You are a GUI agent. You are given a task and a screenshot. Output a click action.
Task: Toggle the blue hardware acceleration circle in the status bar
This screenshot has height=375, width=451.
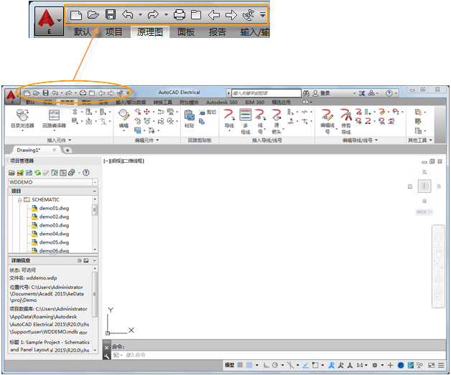[401, 365]
